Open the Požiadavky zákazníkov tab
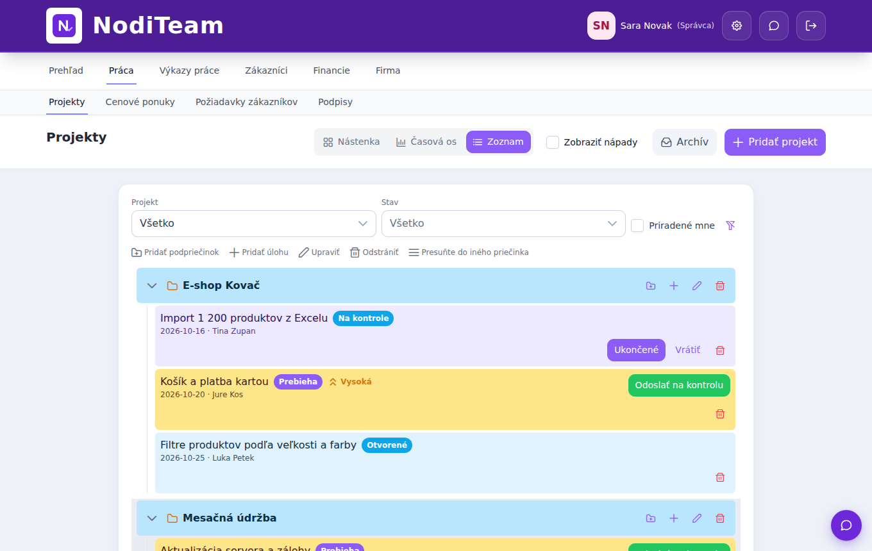This screenshot has height=551, width=872. point(247,102)
